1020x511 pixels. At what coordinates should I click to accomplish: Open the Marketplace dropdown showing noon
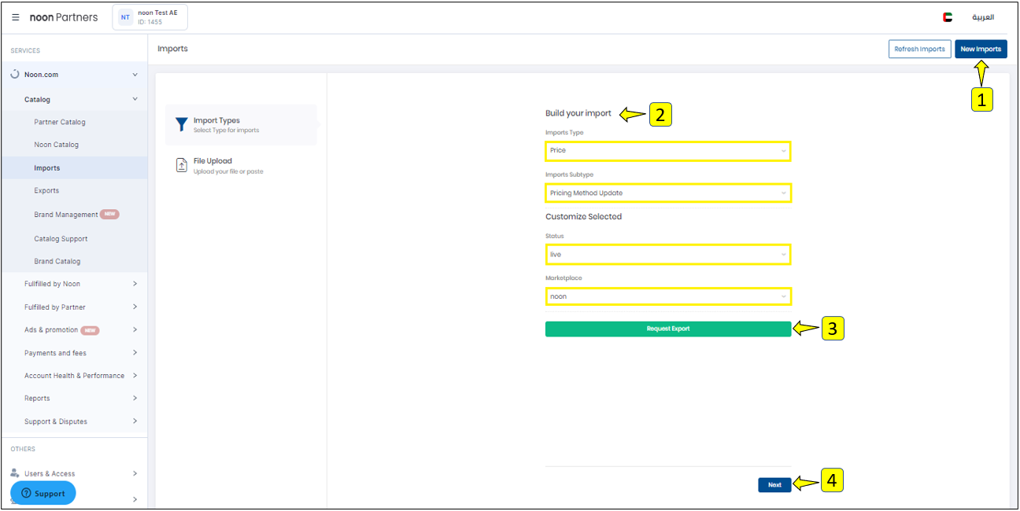click(x=667, y=296)
